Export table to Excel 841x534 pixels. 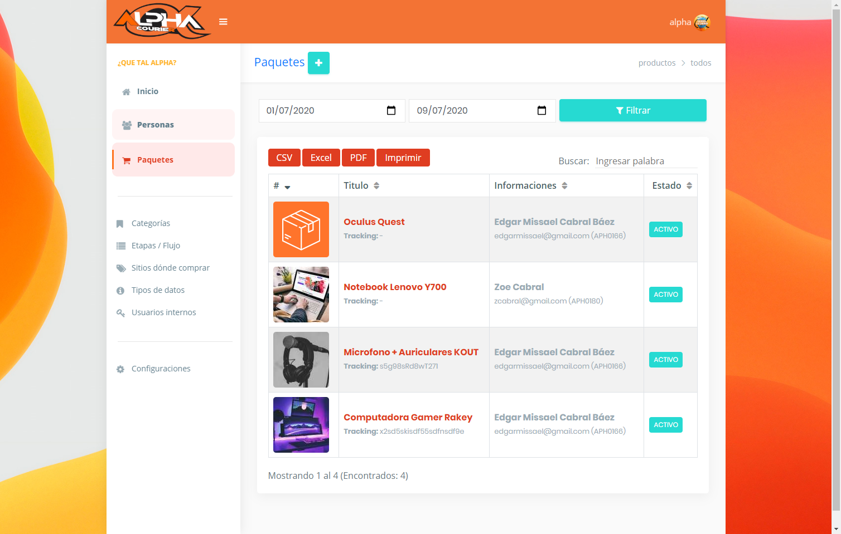[321, 158]
